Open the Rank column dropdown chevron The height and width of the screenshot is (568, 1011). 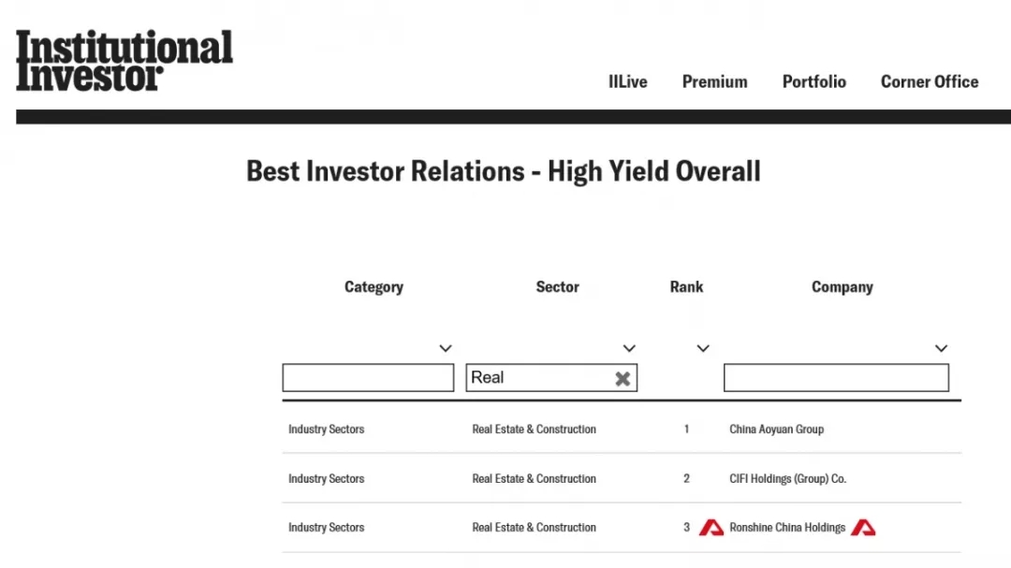point(703,348)
